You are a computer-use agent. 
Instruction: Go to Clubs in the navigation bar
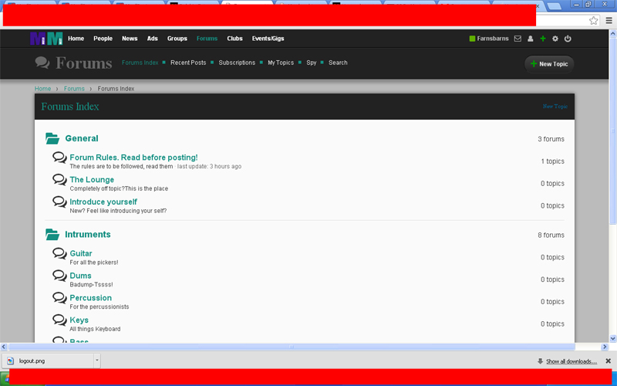pyautogui.click(x=234, y=39)
